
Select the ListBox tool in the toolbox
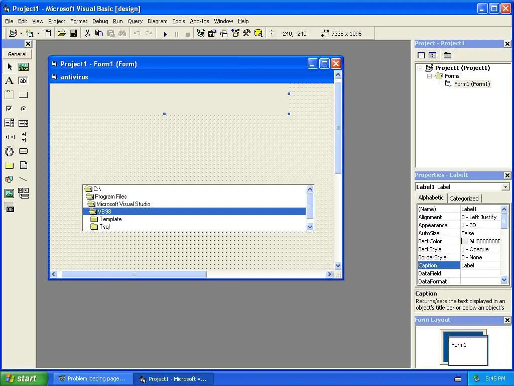tap(23, 123)
